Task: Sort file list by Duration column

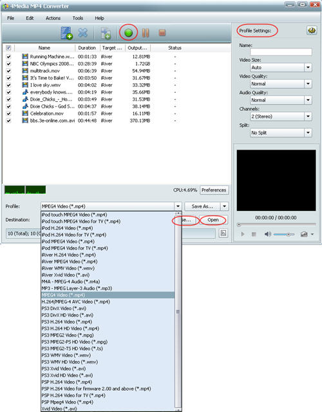Action: coord(87,48)
